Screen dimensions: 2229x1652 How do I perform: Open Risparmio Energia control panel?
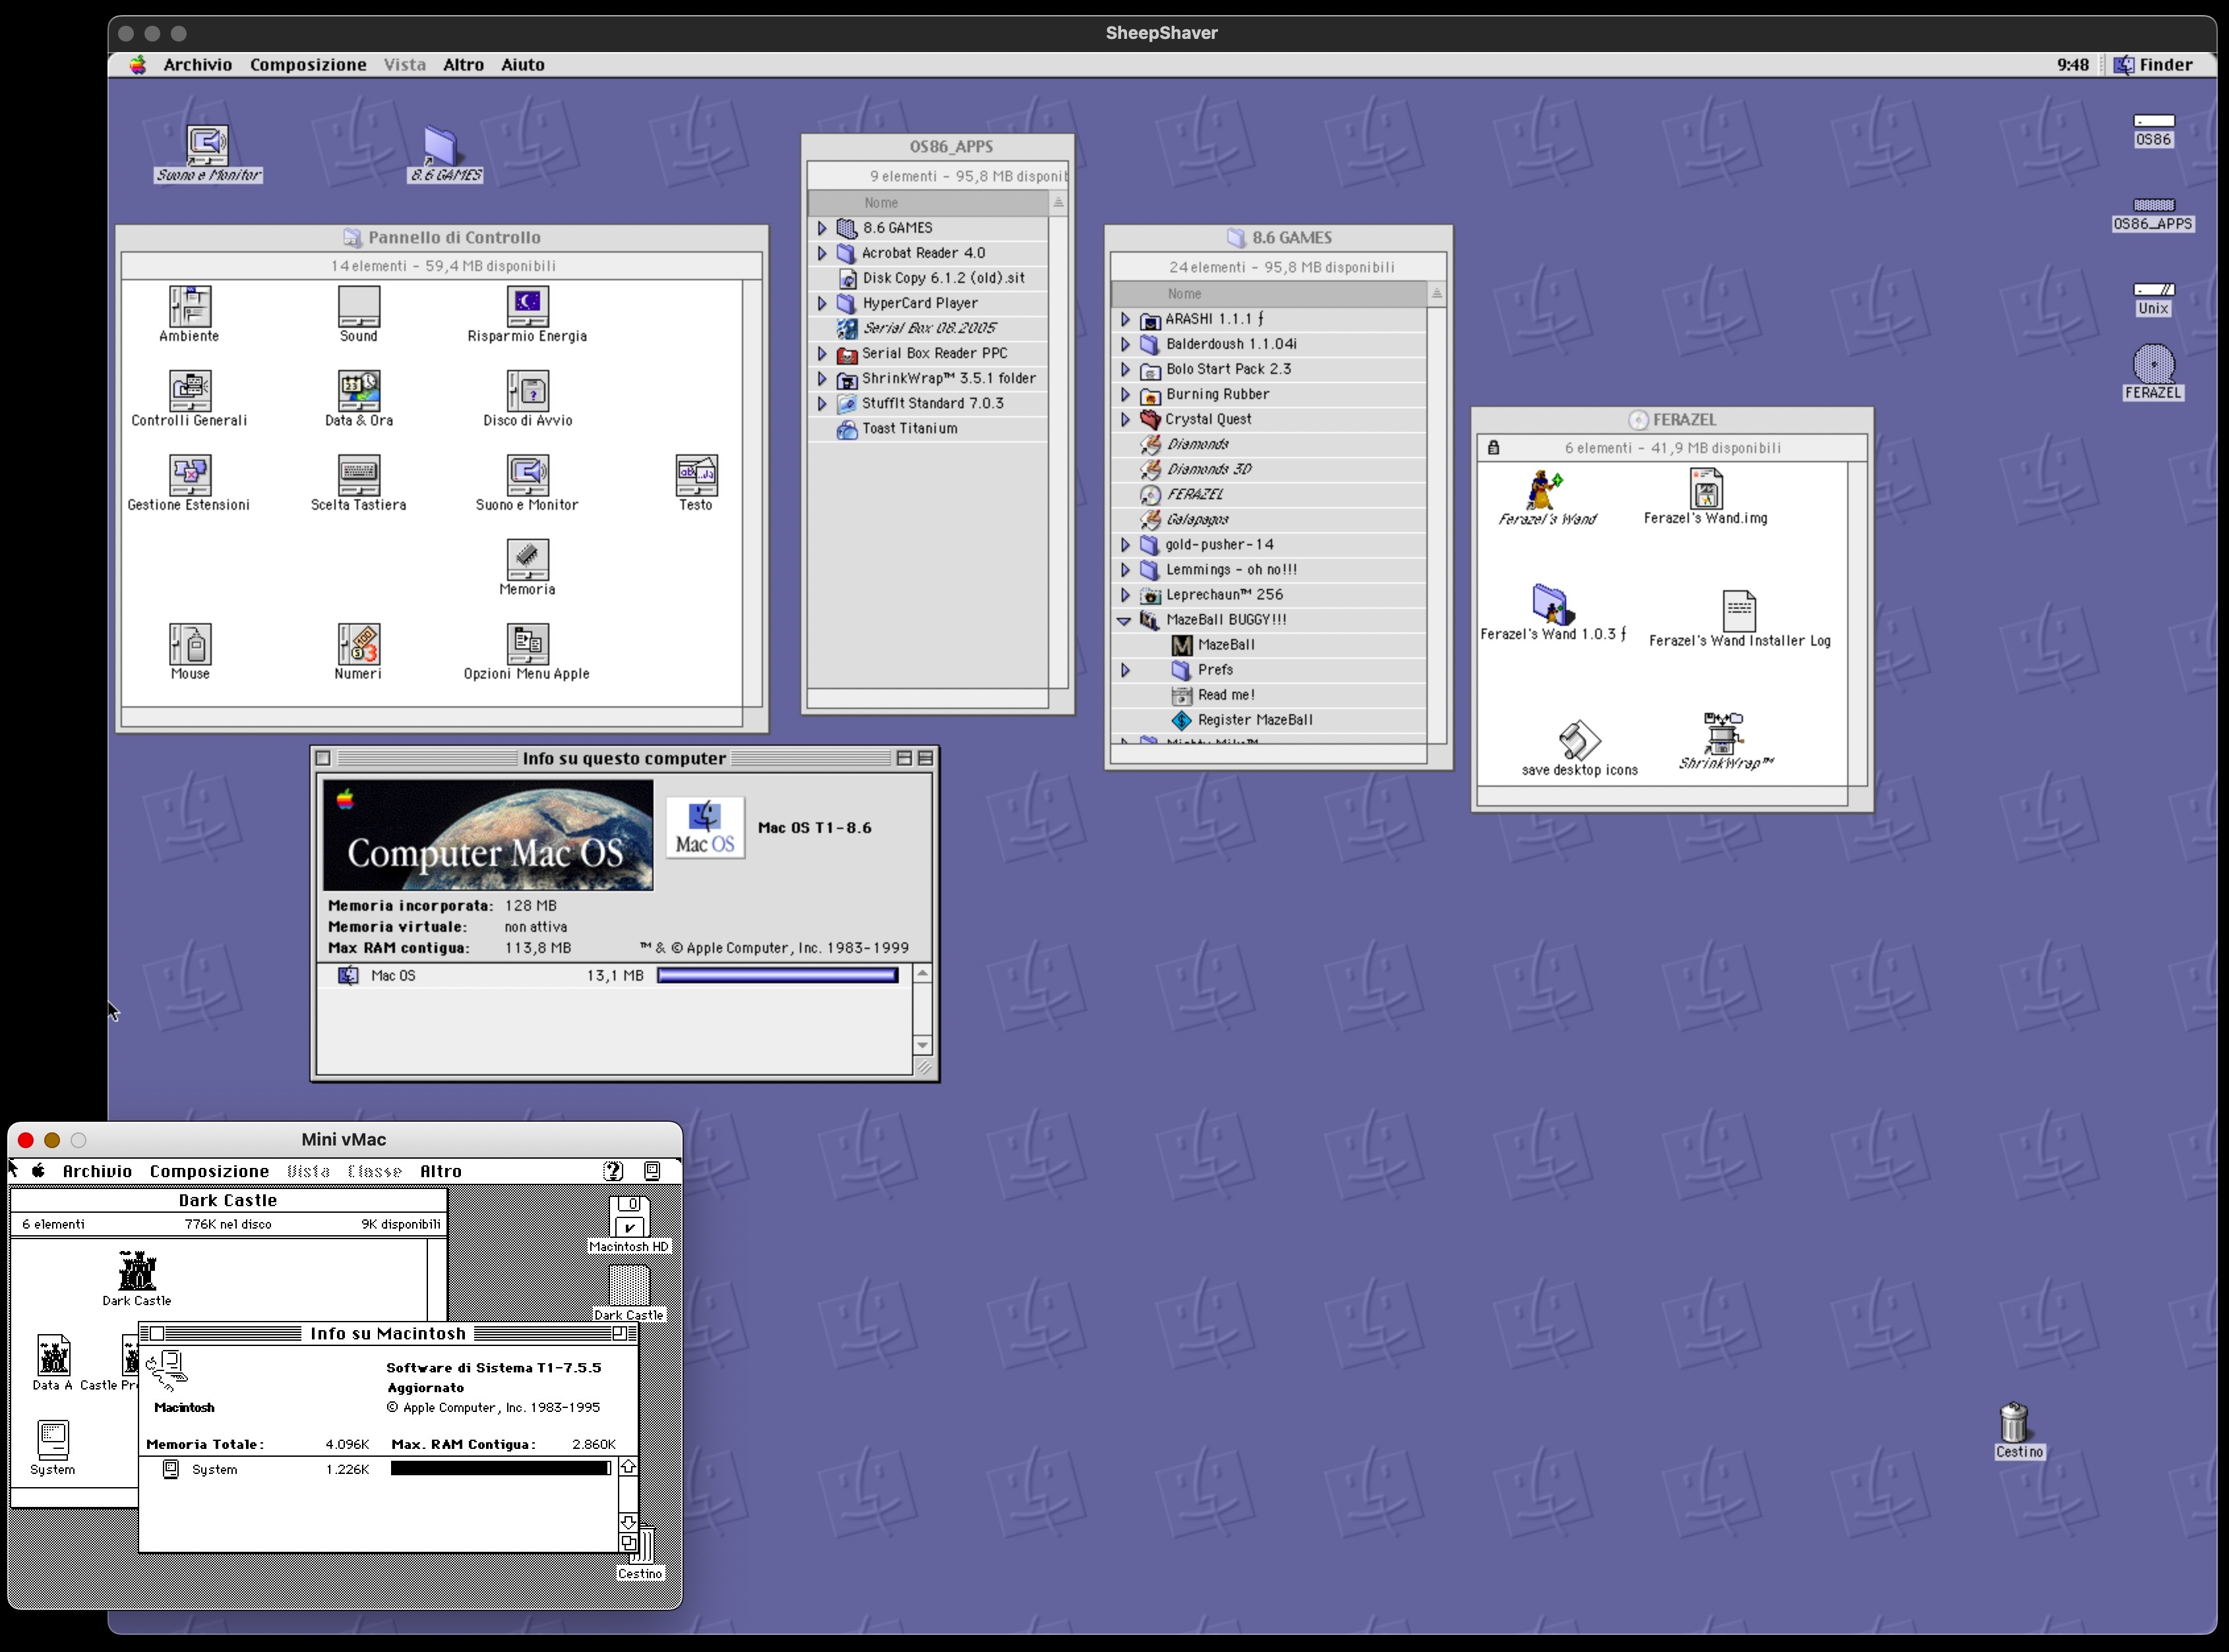click(527, 306)
